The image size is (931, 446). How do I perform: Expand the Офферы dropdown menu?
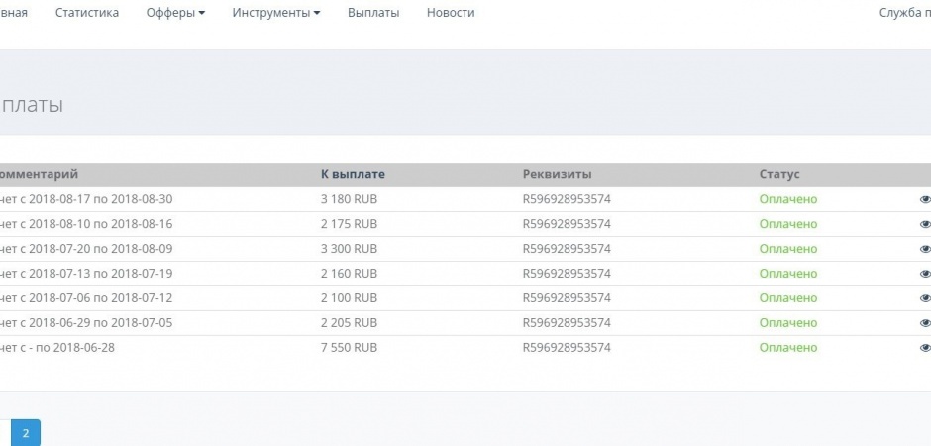pyautogui.click(x=175, y=13)
